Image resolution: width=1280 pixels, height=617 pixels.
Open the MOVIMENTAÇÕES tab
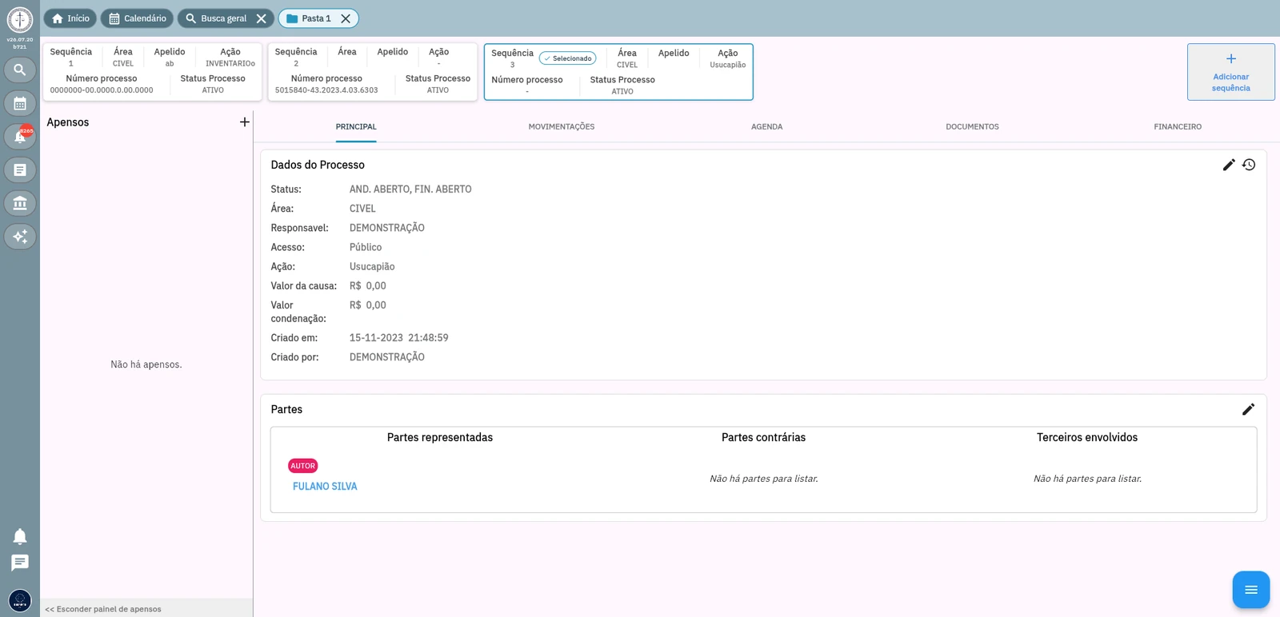pyautogui.click(x=562, y=127)
